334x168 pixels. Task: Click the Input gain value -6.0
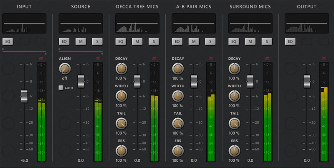(x=24, y=160)
